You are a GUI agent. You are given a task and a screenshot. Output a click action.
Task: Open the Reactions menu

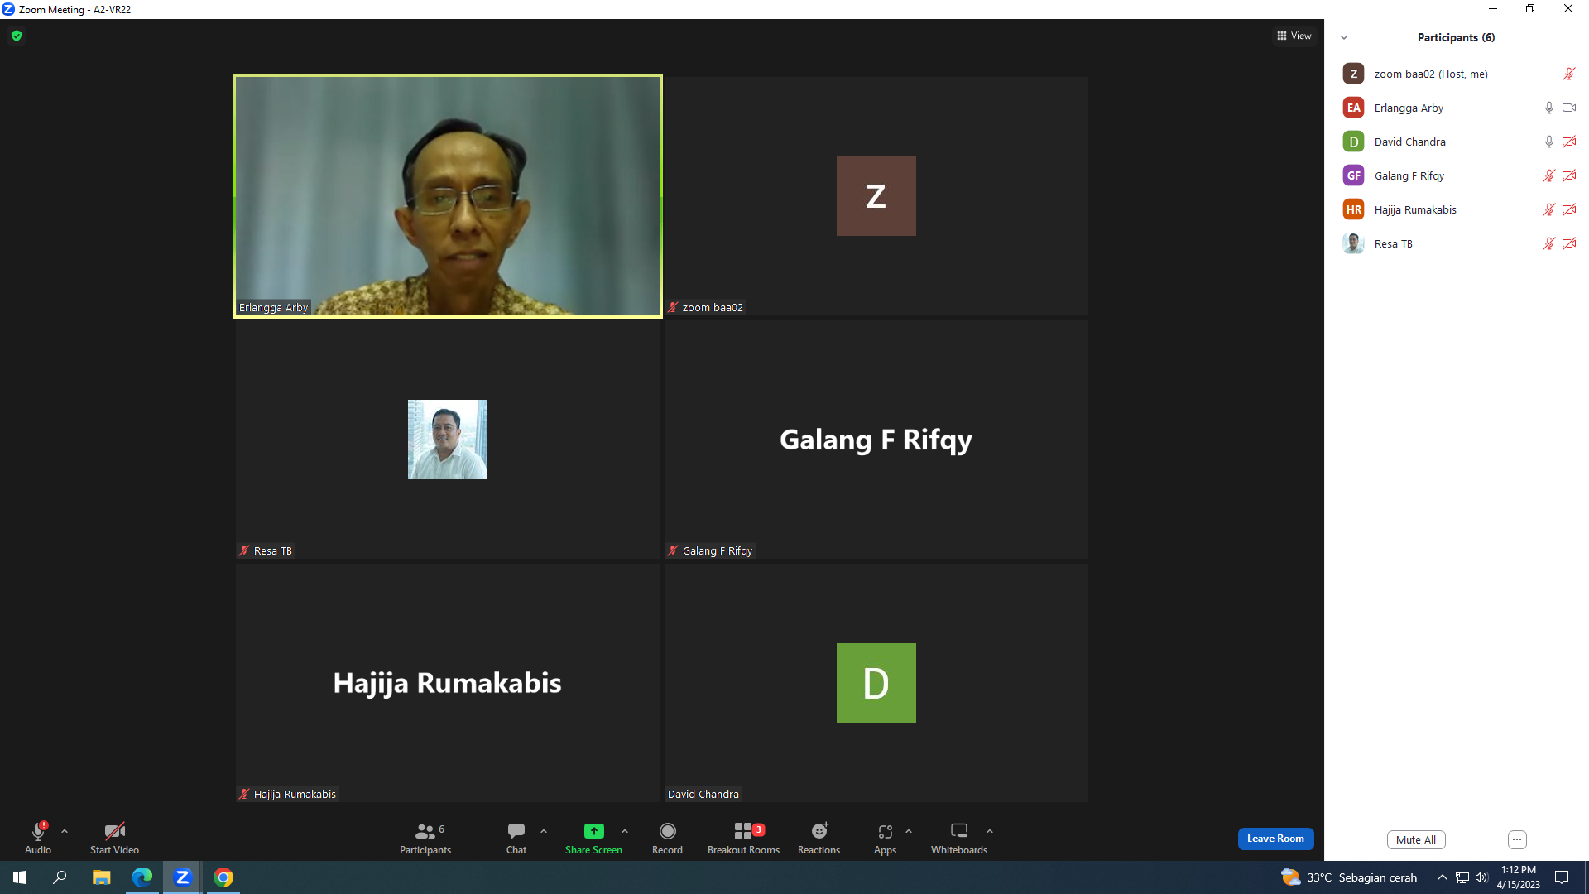tap(819, 838)
